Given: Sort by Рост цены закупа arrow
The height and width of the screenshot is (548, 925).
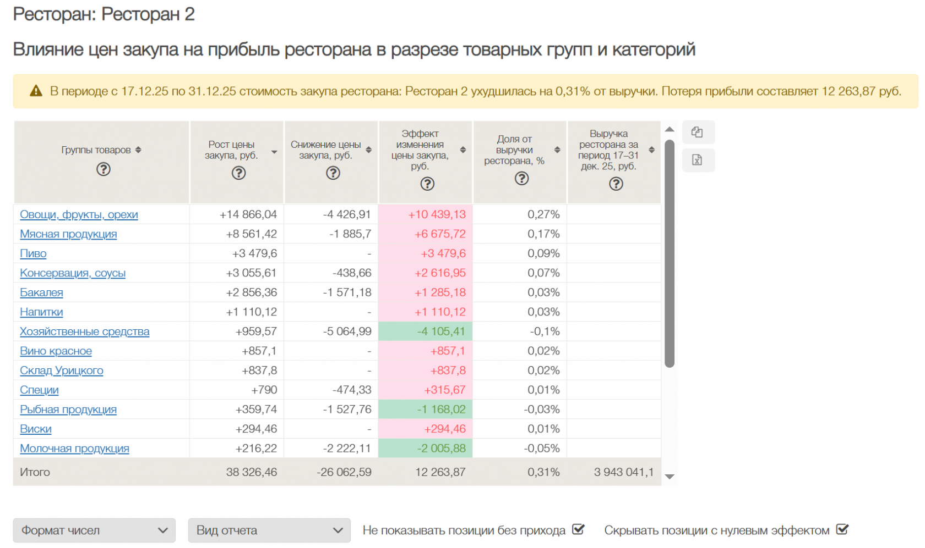Looking at the screenshot, I should pos(274,152).
